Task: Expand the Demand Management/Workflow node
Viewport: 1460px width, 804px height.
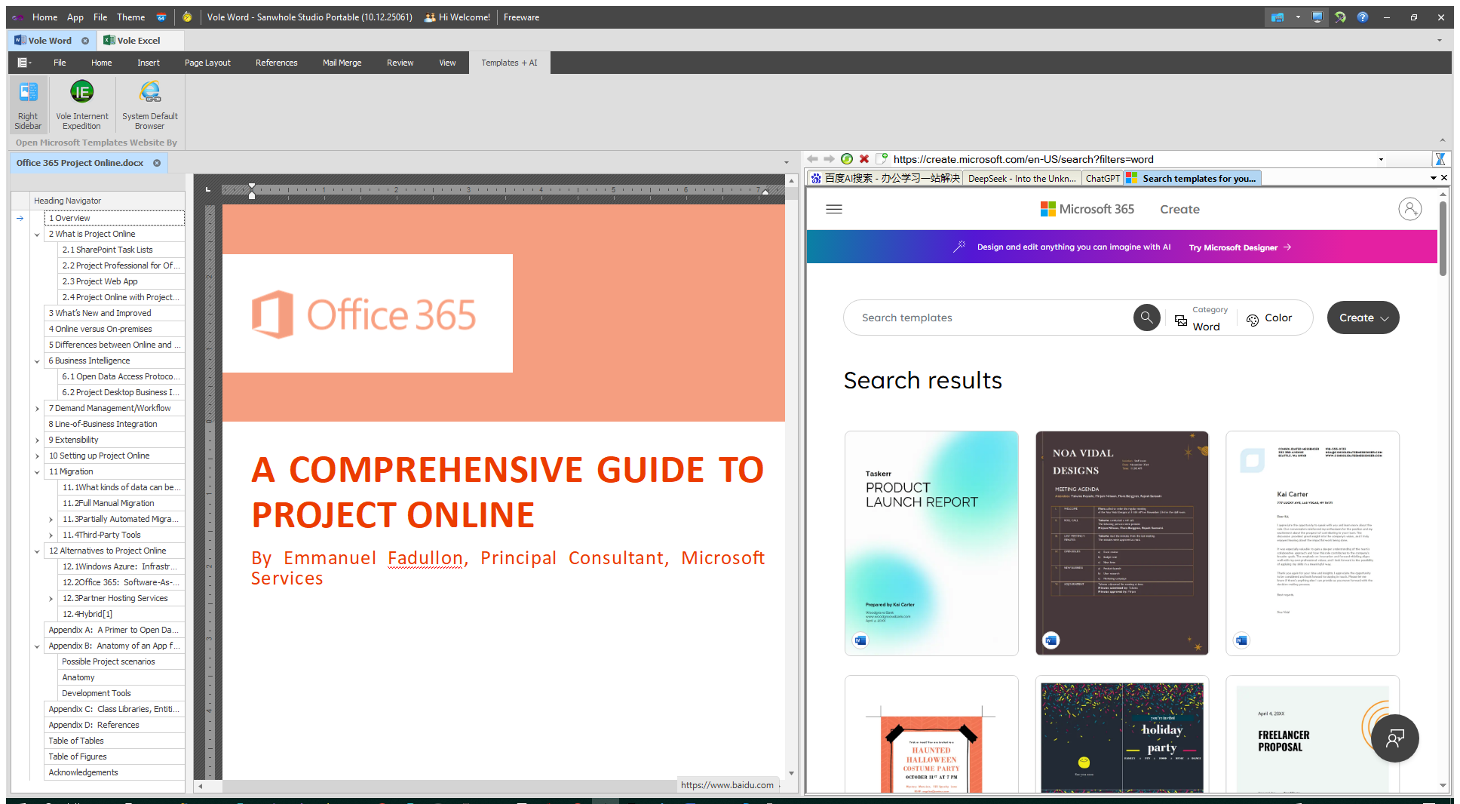Action: [37, 409]
